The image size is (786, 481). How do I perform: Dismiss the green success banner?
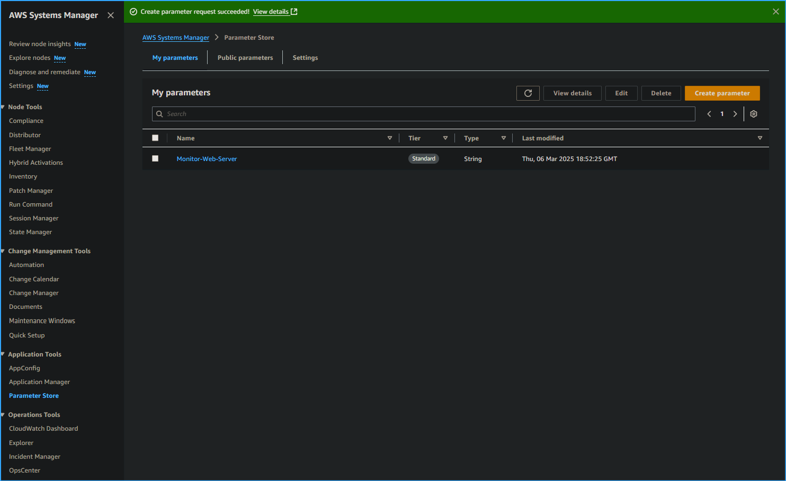pos(775,11)
